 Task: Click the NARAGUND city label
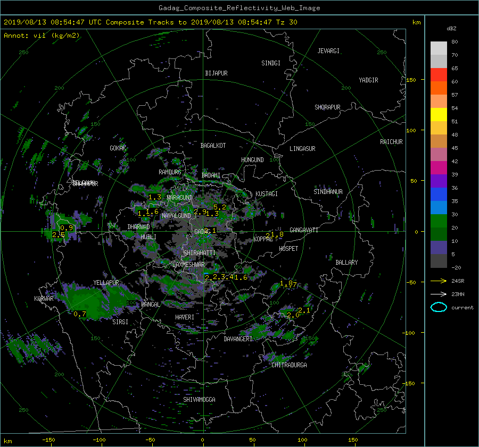tap(180, 198)
